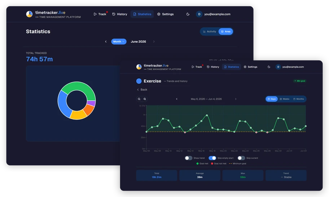The image size is (329, 197).
Task: Select the Days granularity
Action: [272, 99]
